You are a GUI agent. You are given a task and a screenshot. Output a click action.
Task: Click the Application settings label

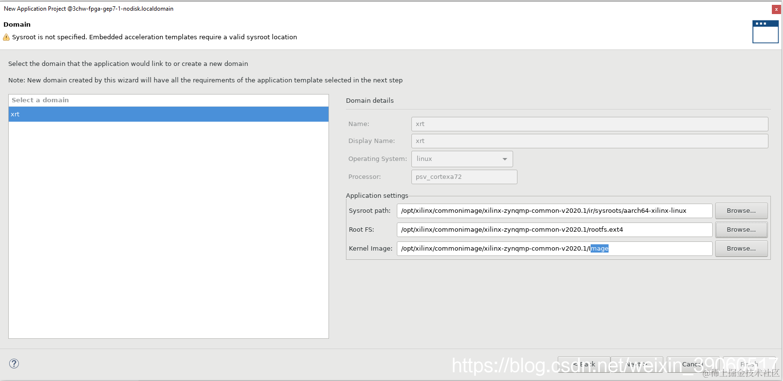377,196
